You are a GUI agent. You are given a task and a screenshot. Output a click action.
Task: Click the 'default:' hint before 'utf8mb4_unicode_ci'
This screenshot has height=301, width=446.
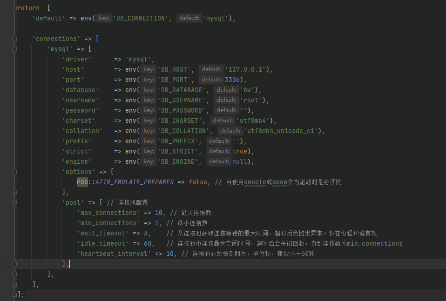coord(230,131)
